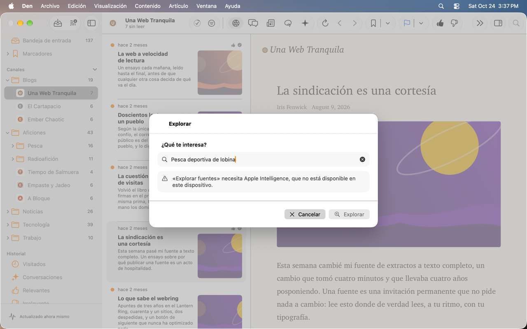Screen dimensions: 527x329
Task: Mark article relevant with thumbs up
Action: (440, 23)
